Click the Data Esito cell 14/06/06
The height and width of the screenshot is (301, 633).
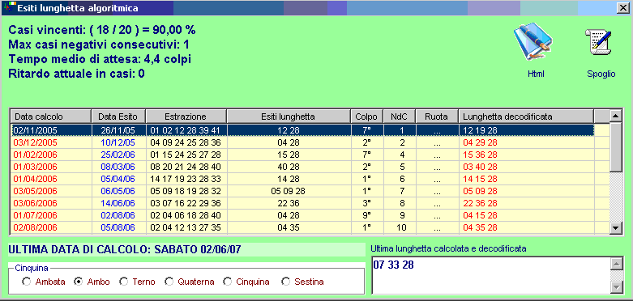tap(118, 203)
